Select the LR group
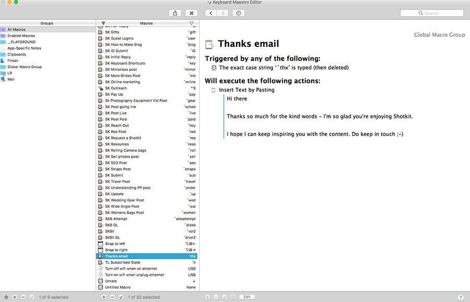This screenshot has height=302, width=470. click(47, 73)
